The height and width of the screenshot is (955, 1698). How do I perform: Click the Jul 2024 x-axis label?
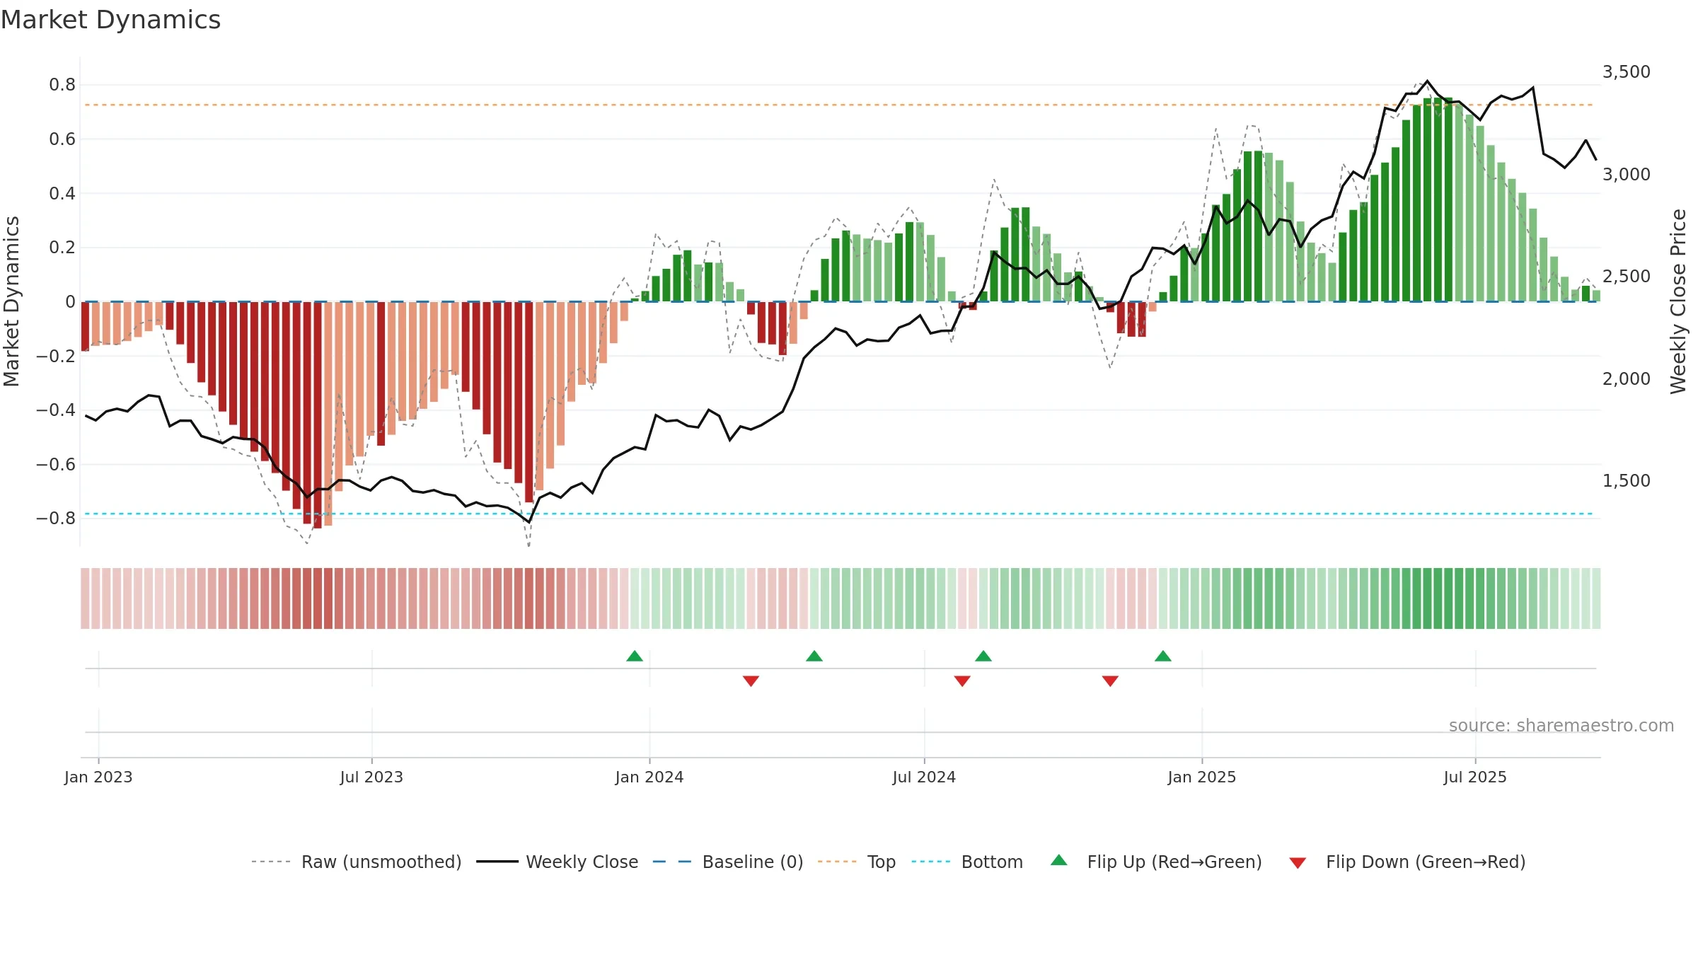[924, 777]
